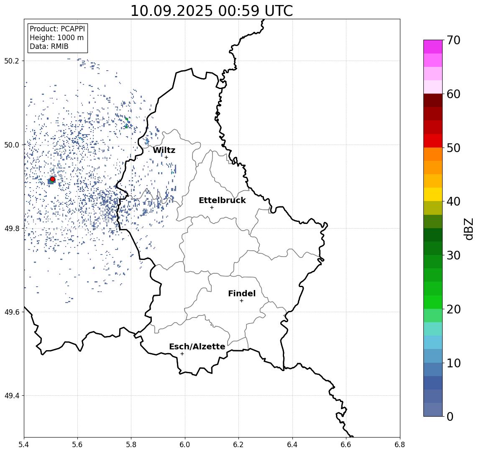Click the colorbar tick label 0
Viewport: 479px width, 453px height.
[450, 416]
